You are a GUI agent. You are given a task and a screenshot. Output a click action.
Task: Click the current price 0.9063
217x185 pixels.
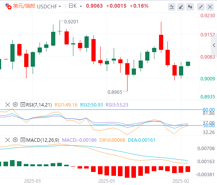coord(94,6)
